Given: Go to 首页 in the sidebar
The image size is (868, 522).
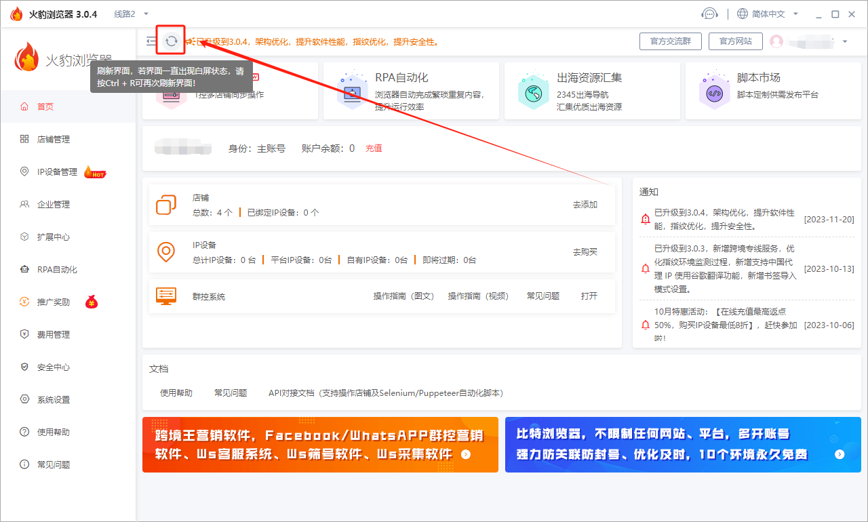Looking at the screenshot, I should point(68,106).
